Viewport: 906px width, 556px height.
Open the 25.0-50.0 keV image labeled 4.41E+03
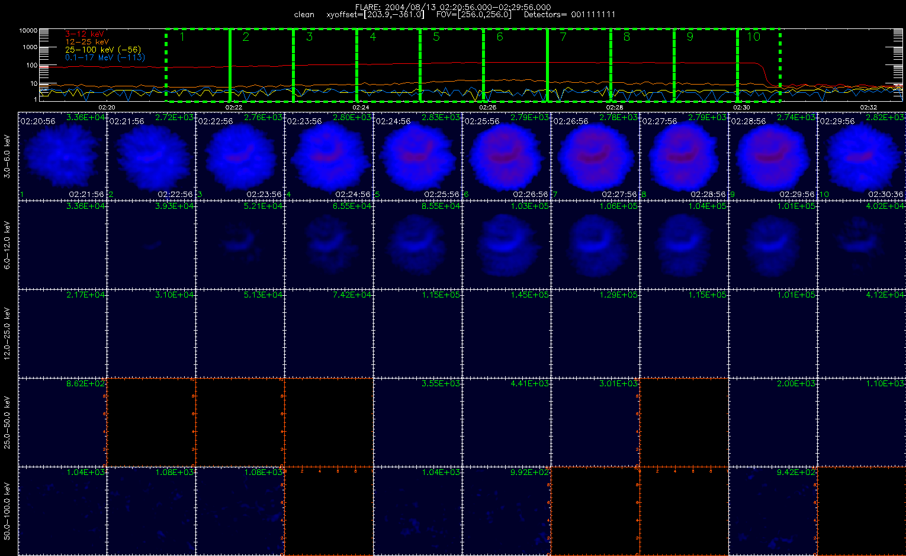[506, 422]
